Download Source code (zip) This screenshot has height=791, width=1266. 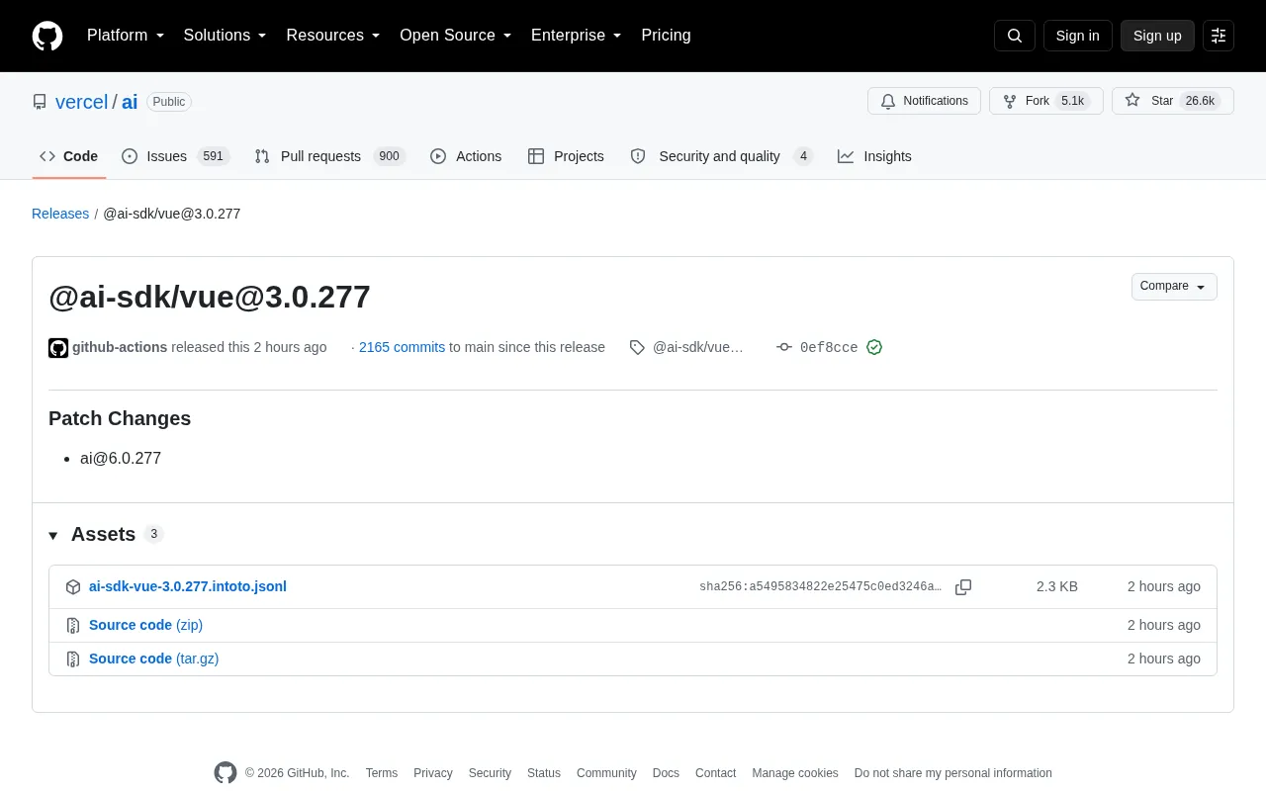(145, 625)
